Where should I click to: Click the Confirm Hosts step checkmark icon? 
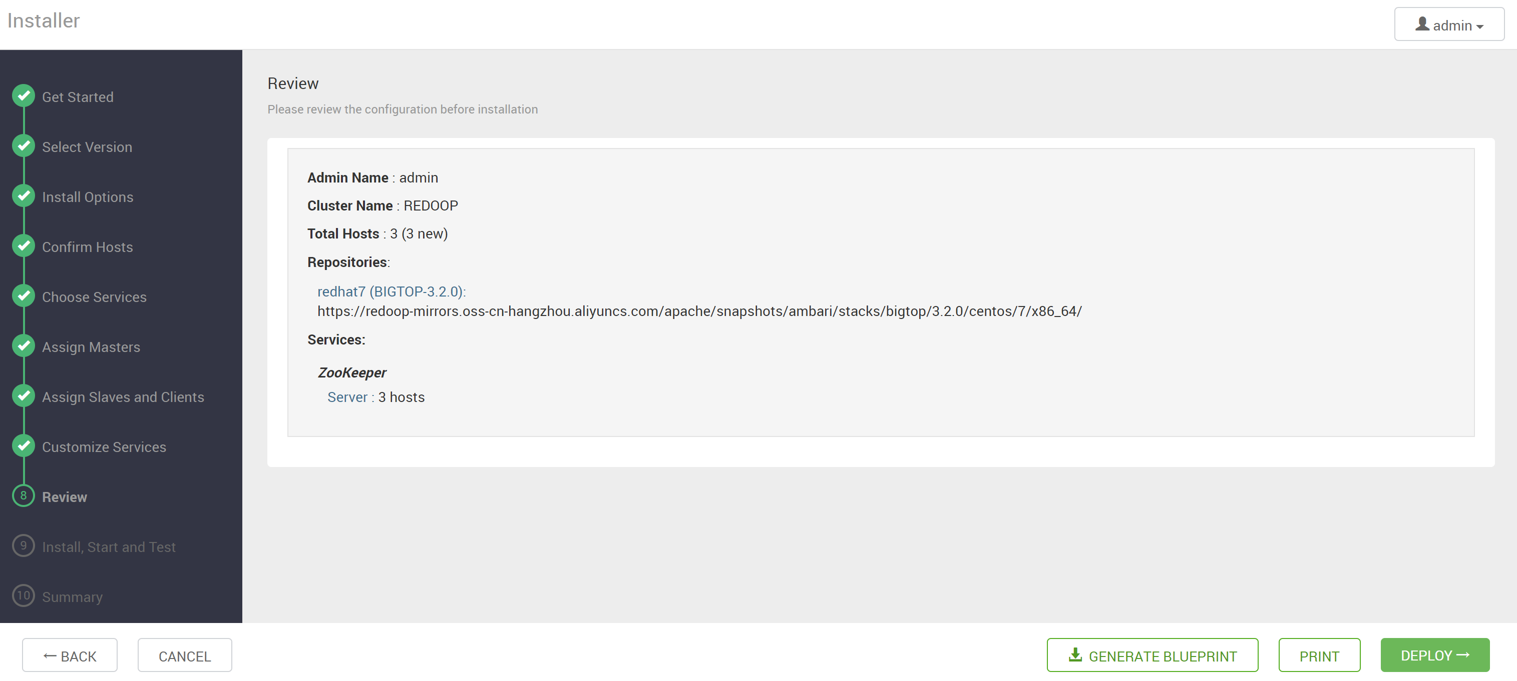click(x=24, y=246)
